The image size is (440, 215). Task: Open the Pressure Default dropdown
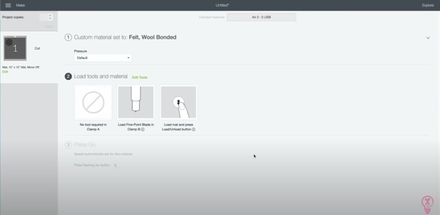click(103, 58)
